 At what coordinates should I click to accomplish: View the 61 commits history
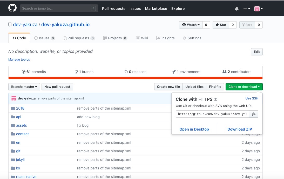[34, 72]
